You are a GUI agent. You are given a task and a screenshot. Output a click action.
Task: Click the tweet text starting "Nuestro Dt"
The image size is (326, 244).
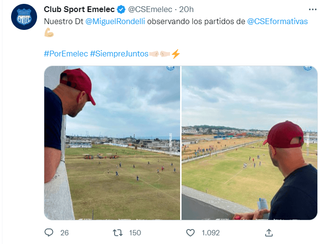(64, 21)
